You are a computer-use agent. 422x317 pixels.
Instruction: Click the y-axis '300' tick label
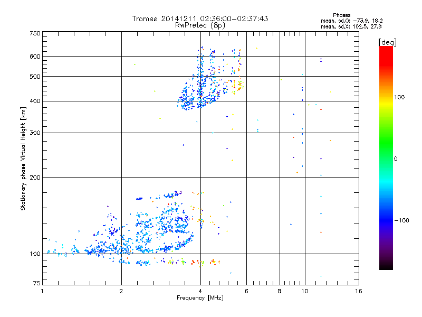[x=35, y=133]
